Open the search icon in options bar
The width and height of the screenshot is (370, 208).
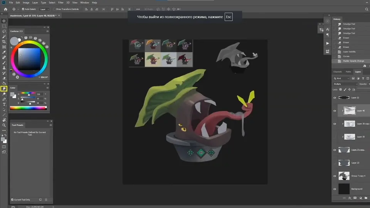[x=367, y=9]
